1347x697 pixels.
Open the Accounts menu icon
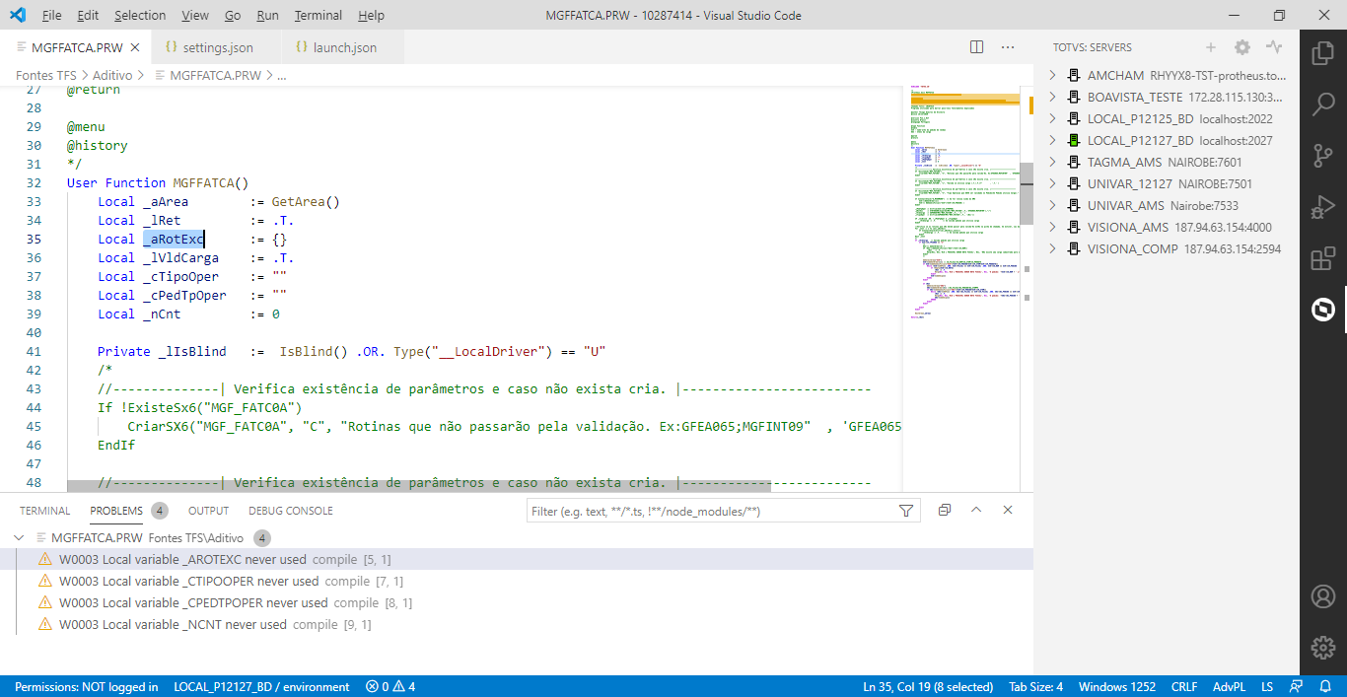tap(1322, 596)
